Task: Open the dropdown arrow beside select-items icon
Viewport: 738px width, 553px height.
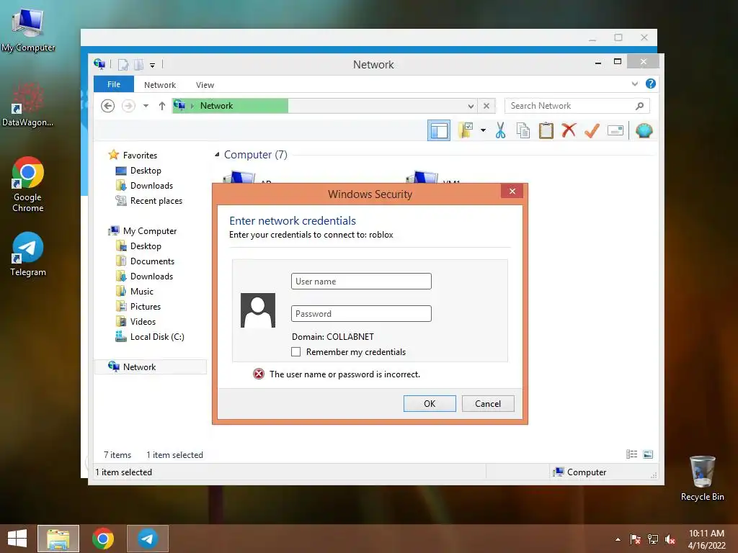Action: point(483,130)
